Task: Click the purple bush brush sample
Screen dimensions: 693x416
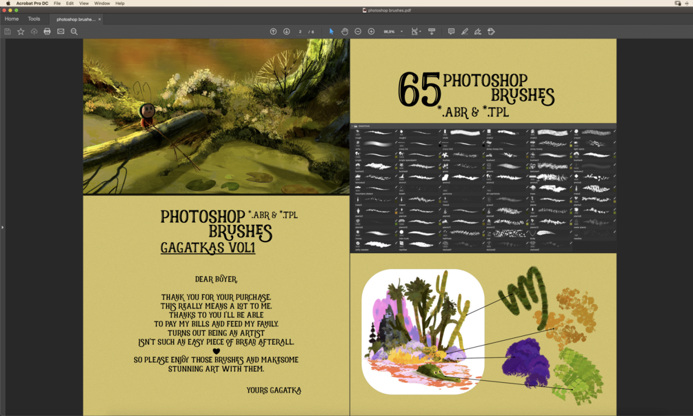Action: pos(525,361)
